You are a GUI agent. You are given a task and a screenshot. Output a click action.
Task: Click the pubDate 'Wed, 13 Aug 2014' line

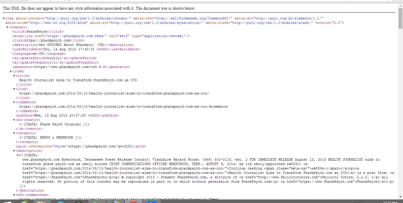67,115
